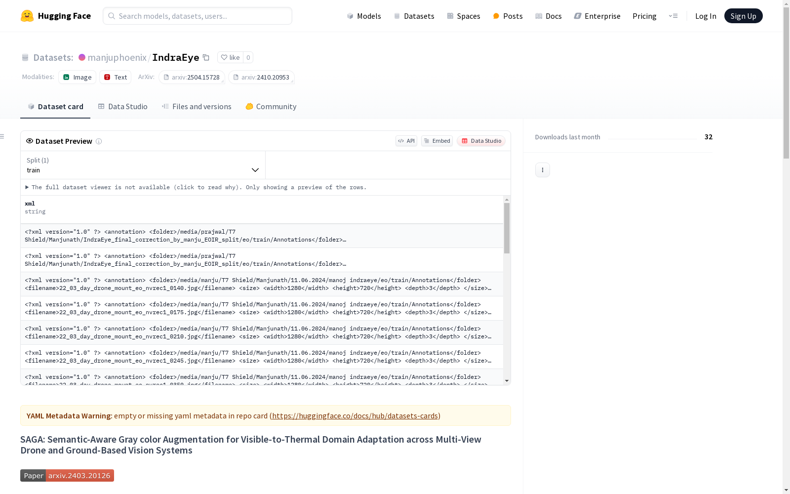Open the Split train dropdown
This screenshot has height=494, width=790.
[x=143, y=165]
